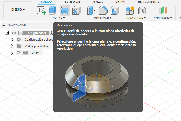Viewport: 181px width, 121px height.
Task: Click the Revolución tooltip preview image
Action: [97, 81]
